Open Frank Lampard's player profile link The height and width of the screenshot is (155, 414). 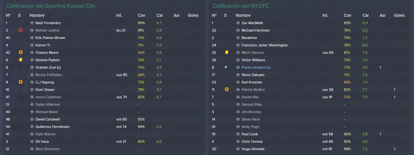[256, 68]
